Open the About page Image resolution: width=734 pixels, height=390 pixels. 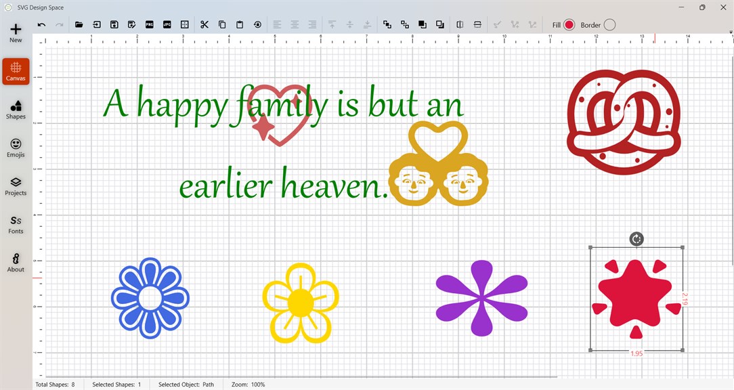point(16,263)
